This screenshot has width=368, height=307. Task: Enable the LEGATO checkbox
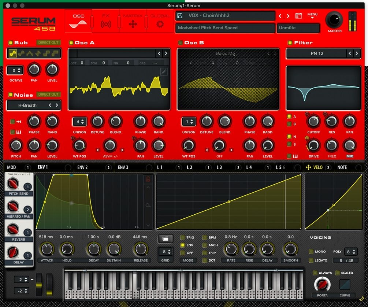point(311,260)
